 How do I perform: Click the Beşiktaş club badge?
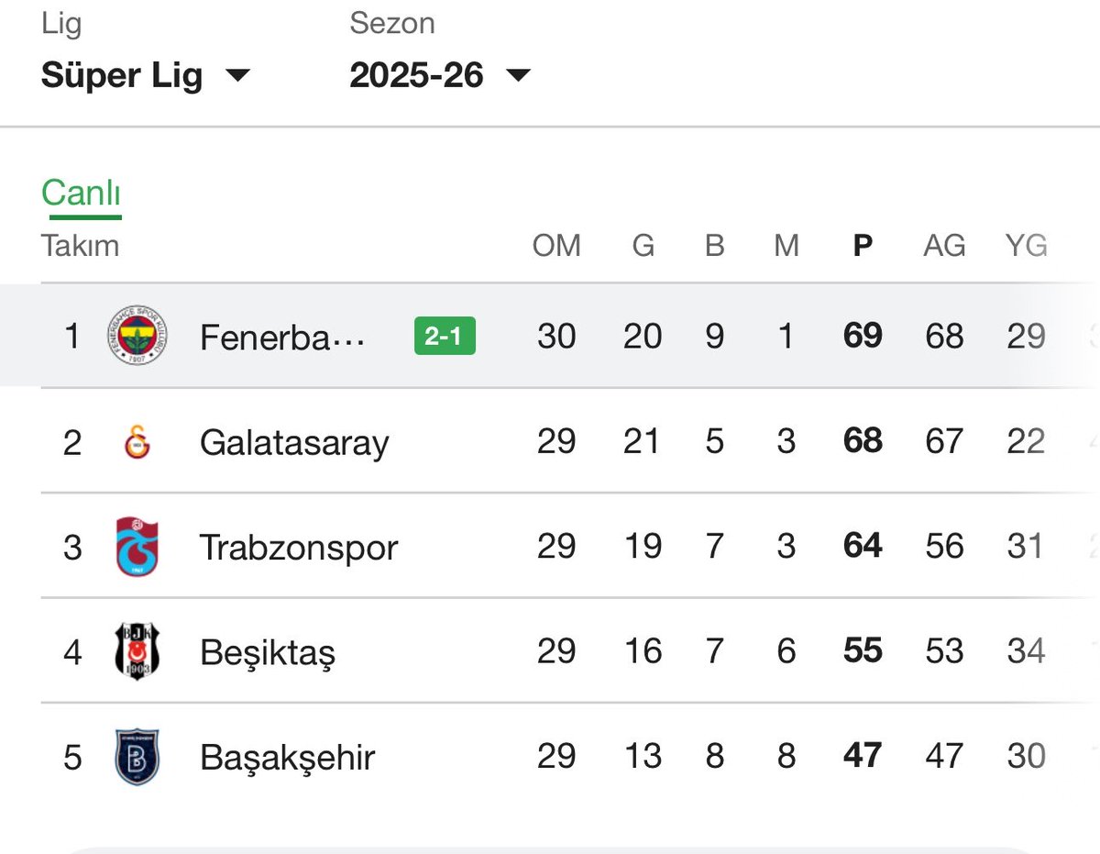click(137, 652)
